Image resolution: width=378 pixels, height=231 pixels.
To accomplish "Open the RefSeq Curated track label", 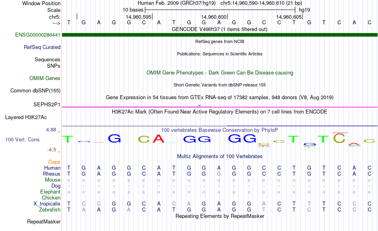I will point(42,47).
